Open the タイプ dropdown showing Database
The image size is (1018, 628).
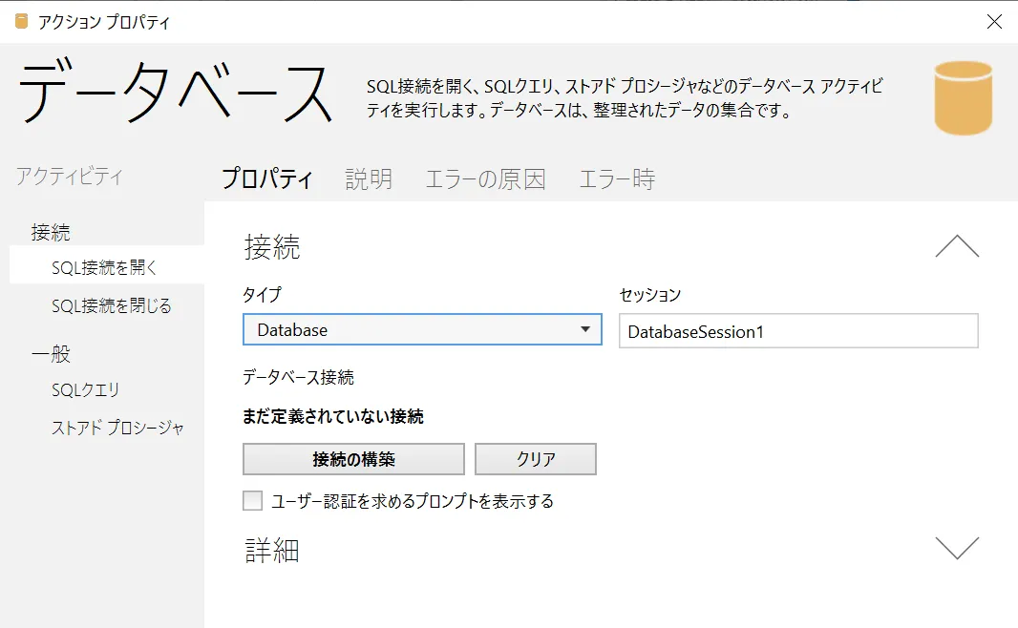point(422,330)
